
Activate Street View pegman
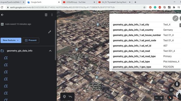(177, 84)
